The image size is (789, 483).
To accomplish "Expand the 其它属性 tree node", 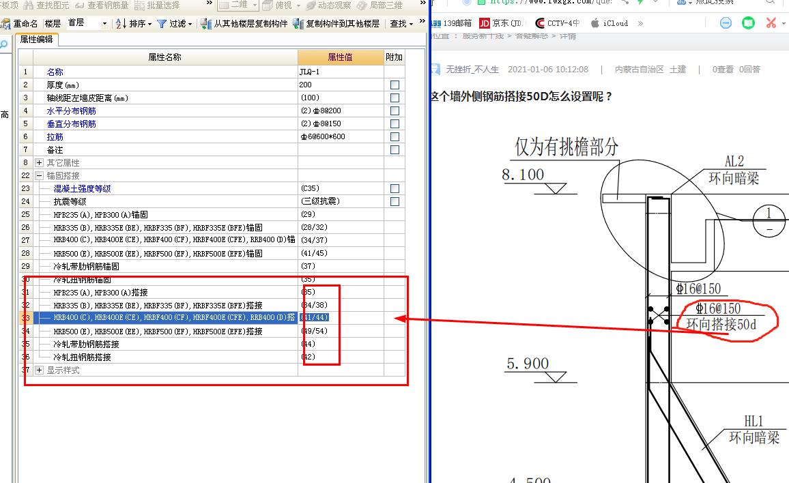I will click(x=40, y=162).
